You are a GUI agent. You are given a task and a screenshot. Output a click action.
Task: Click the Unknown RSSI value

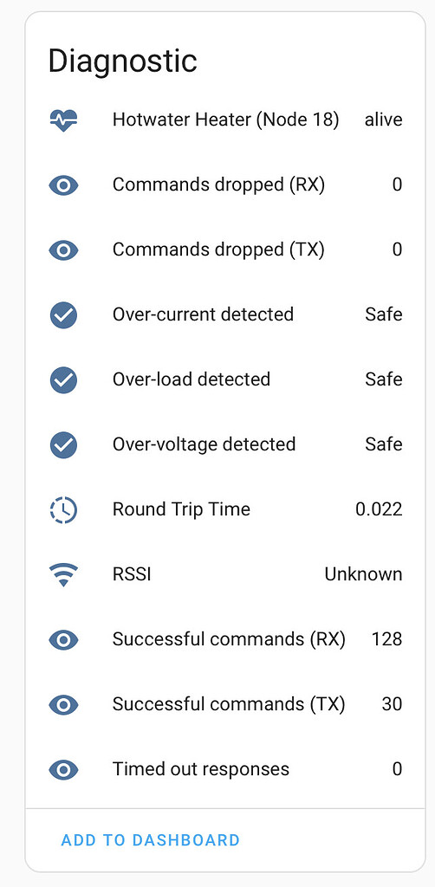coord(363,575)
